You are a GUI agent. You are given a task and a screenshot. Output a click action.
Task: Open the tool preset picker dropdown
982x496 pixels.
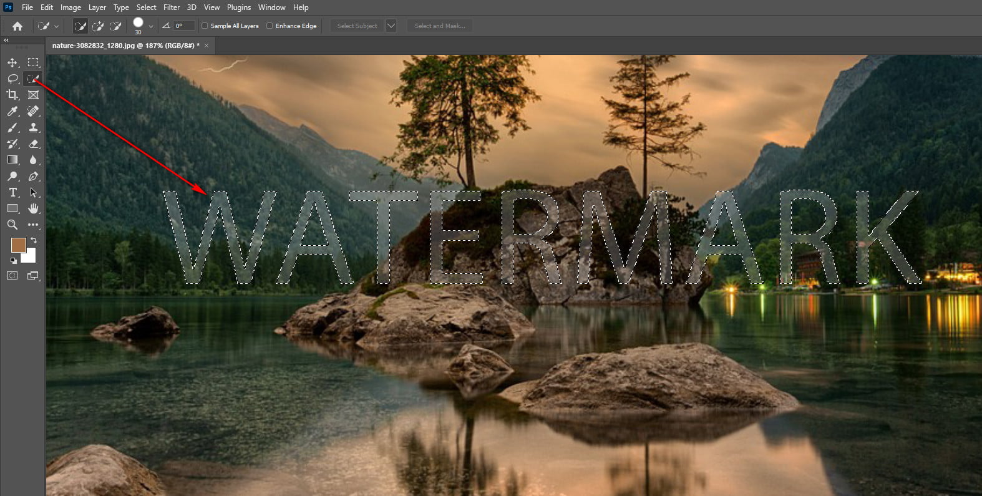[x=57, y=27]
